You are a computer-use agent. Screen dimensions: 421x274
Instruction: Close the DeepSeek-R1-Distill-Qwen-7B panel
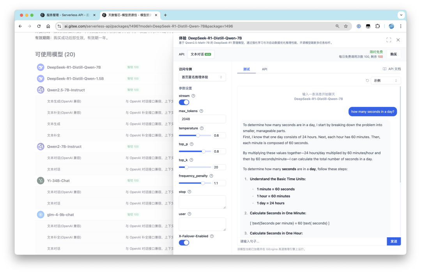pyautogui.click(x=398, y=40)
